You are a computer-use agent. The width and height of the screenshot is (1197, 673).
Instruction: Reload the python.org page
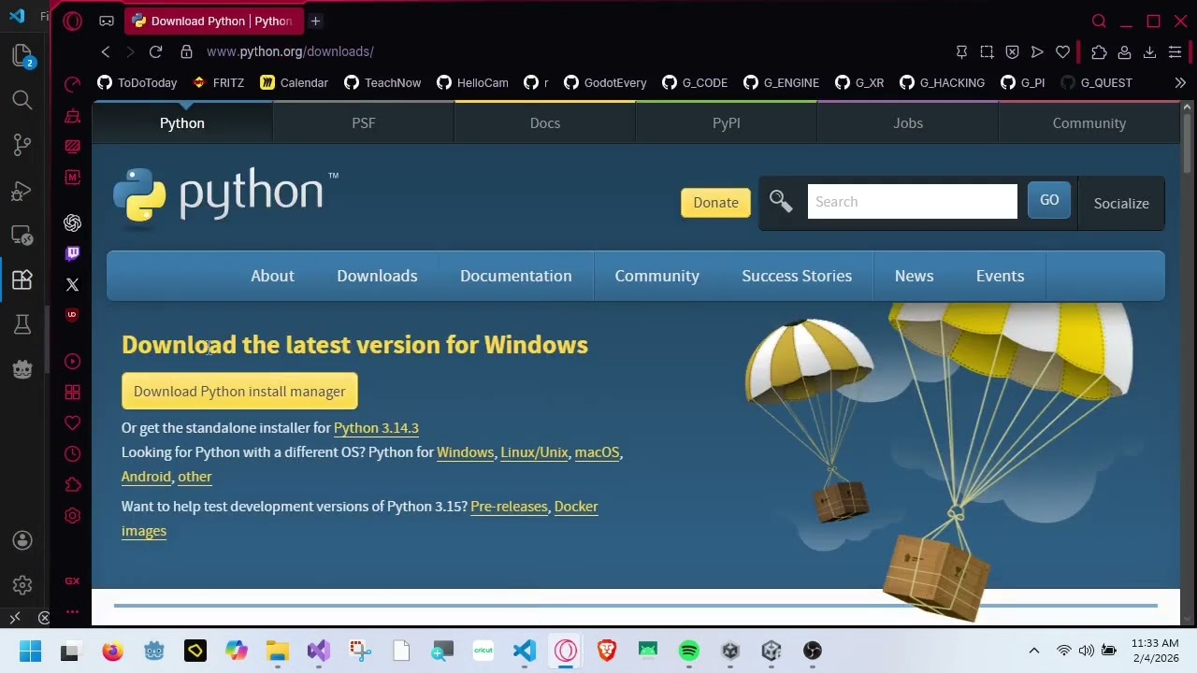coord(155,51)
